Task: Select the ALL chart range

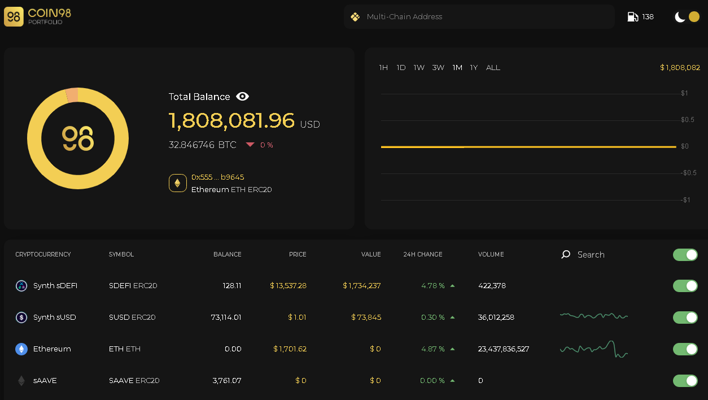Action: click(493, 68)
